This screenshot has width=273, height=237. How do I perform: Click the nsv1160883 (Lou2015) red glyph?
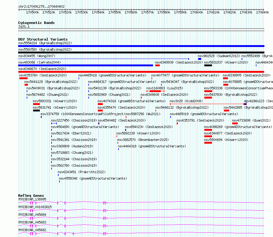tap(155, 91)
